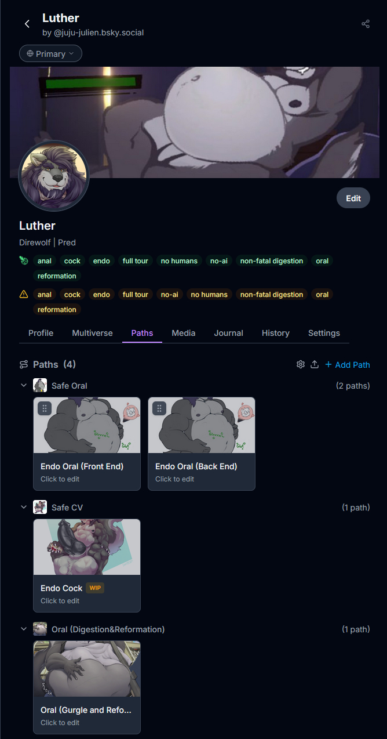Click the Edit profile button
The height and width of the screenshot is (739, 387).
pyautogui.click(x=353, y=198)
